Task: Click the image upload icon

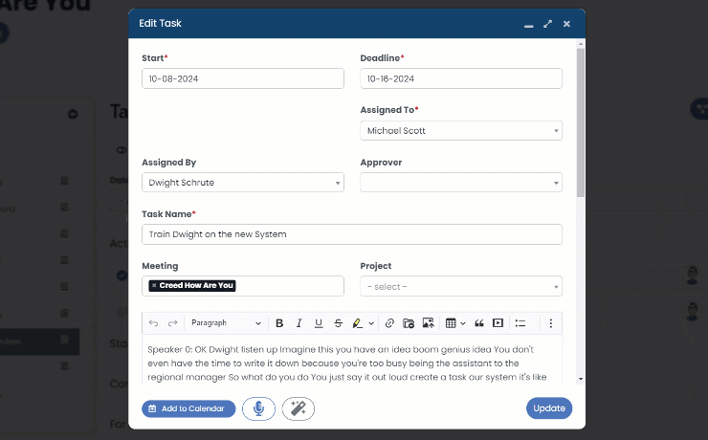Action: coord(428,323)
